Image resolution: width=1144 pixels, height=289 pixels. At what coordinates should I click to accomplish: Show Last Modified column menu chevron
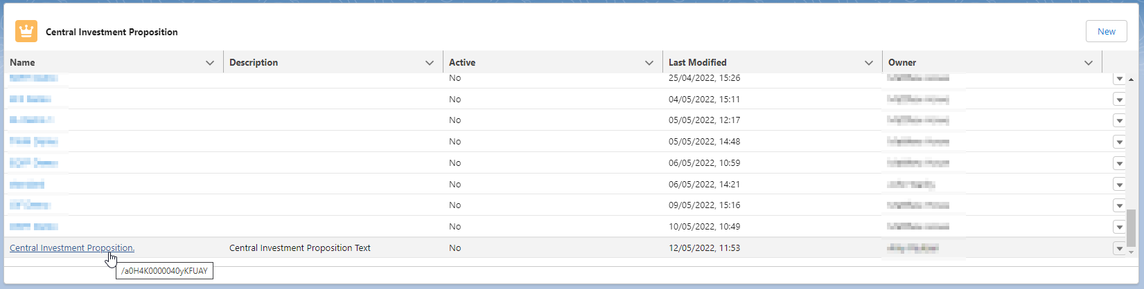pos(869,63)
